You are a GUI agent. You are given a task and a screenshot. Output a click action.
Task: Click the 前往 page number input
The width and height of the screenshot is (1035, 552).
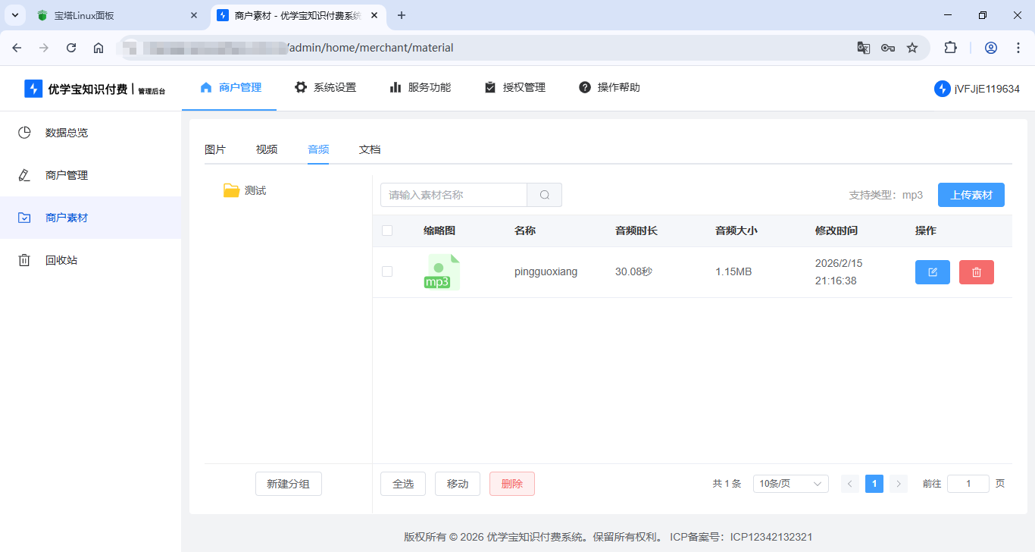968,483
